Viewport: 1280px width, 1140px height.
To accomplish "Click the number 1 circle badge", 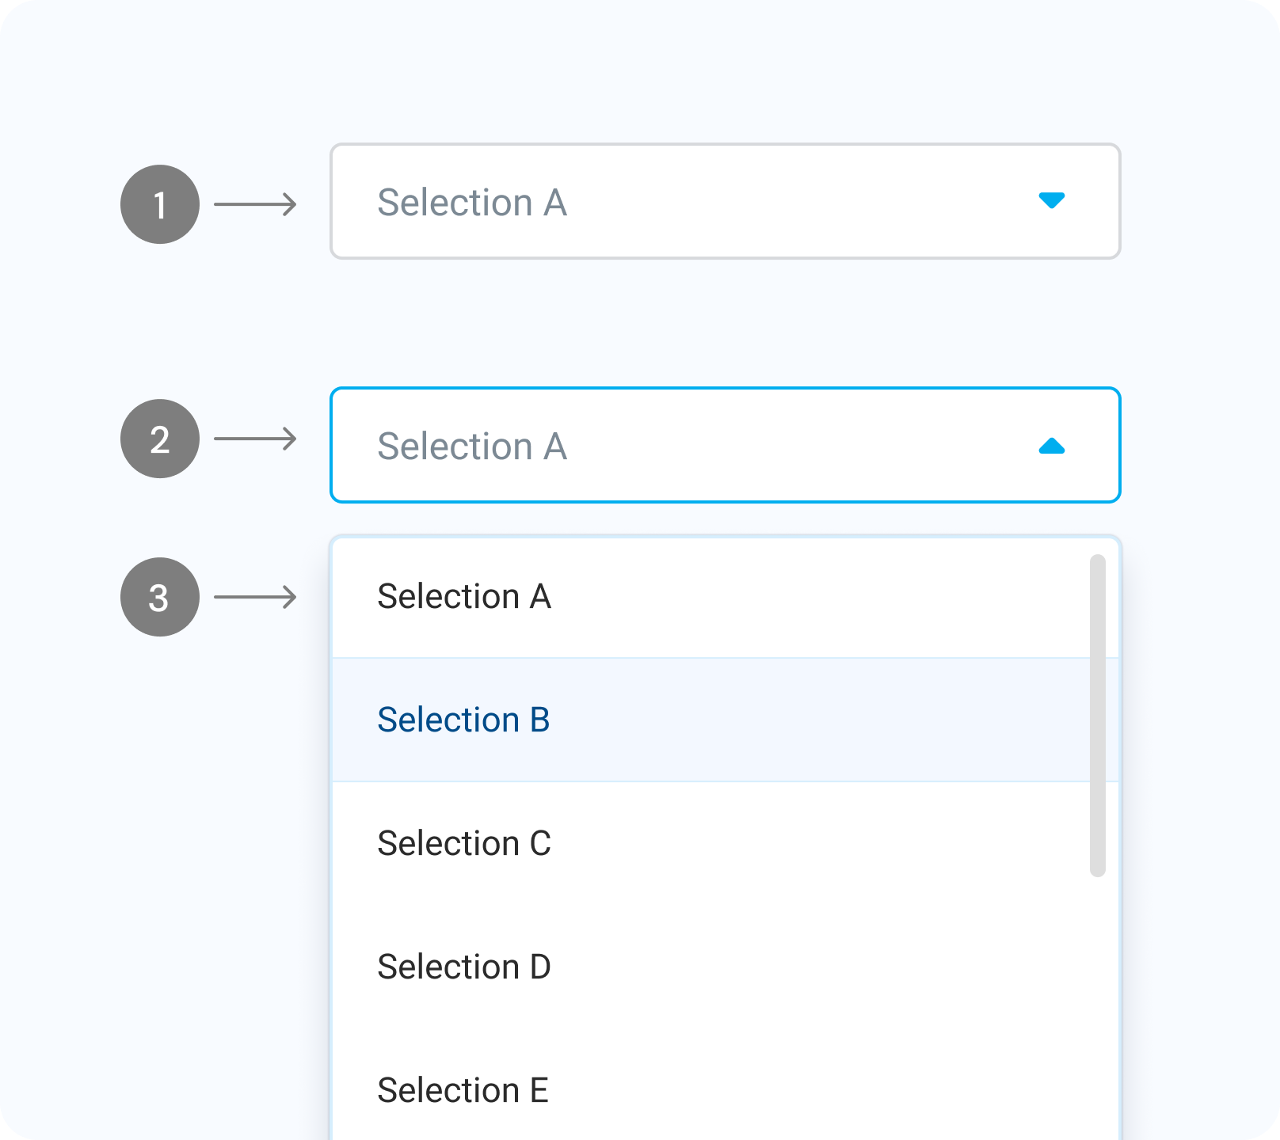I will pyautogui.click(x=160, y=204).
